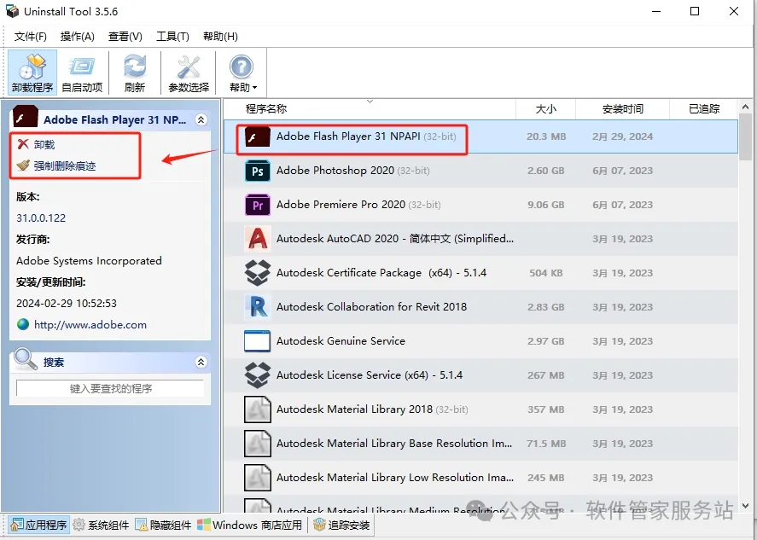
Task: Collapse the 搜索 search panel
Action: pos(201,362)
